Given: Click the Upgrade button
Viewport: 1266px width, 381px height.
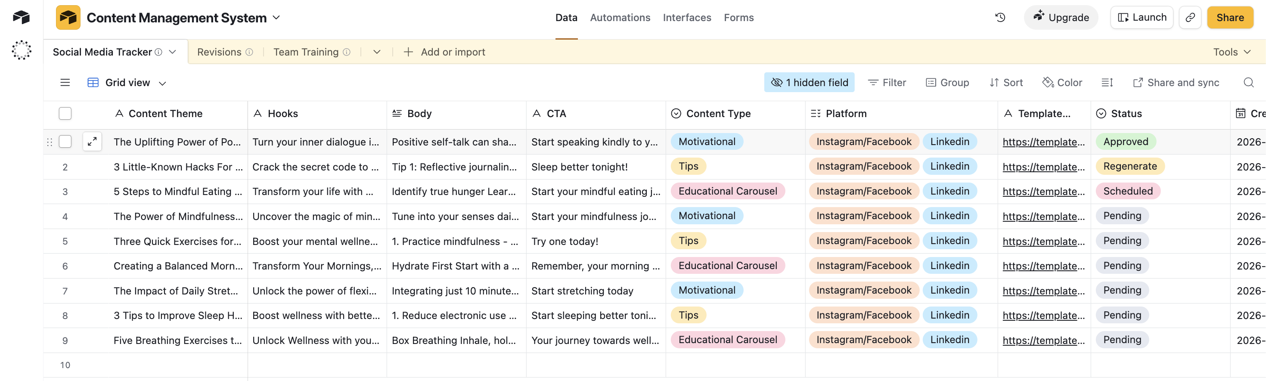Looking at the screenshot, I should pos(1061,18).
